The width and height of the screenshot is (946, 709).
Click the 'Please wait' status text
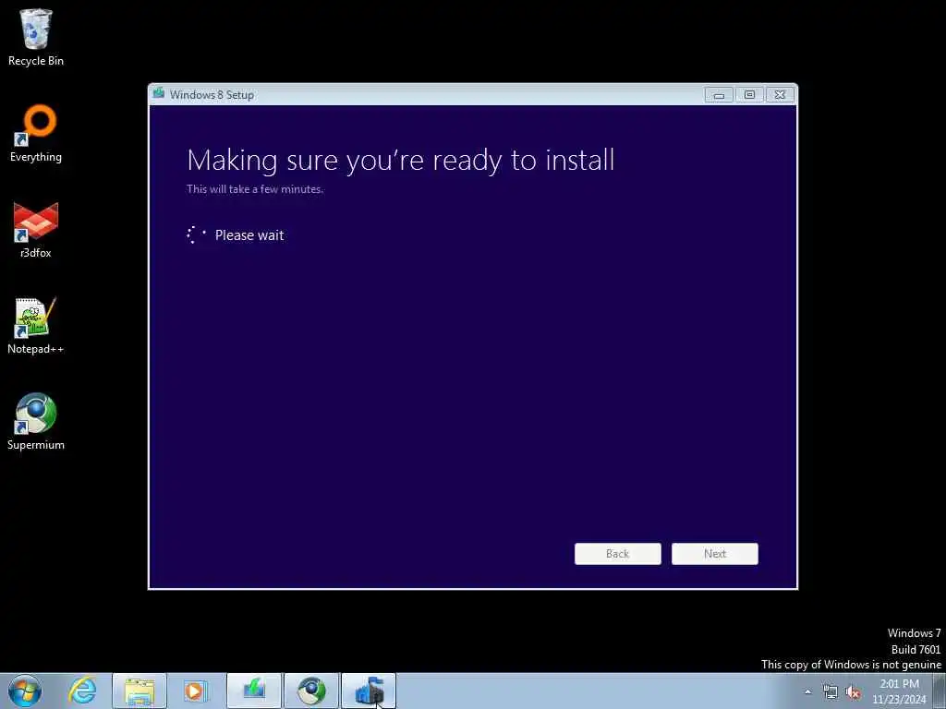249,235
